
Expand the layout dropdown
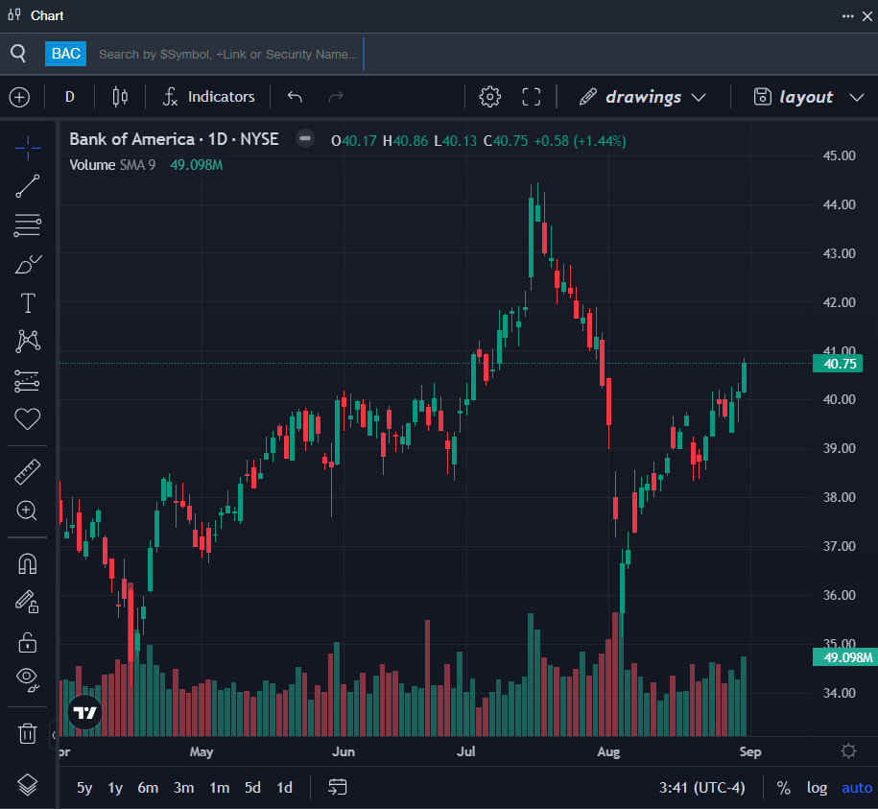tap(809, 97)
